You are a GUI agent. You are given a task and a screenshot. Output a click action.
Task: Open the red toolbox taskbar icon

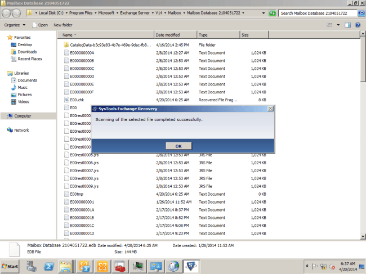(120, 266)
